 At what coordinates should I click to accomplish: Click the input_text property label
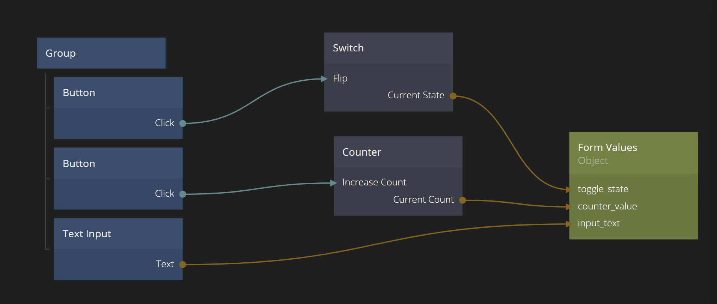tap(598, 223)
